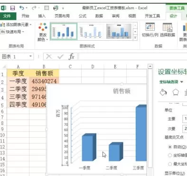
Task: Undo the last action
Action: click(22, 8)
